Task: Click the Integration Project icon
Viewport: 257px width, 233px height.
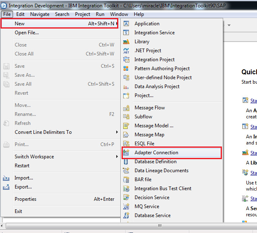Action: click(x=126, y=60)
